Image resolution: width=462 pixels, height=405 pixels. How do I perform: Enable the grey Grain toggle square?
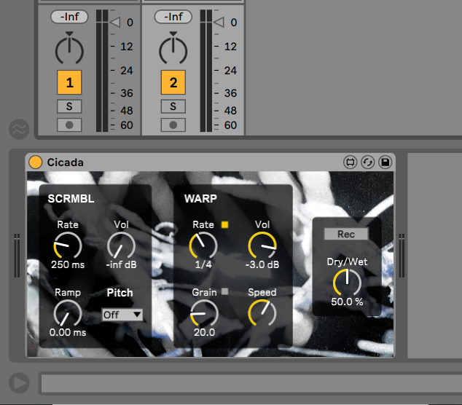click(224, 292)
